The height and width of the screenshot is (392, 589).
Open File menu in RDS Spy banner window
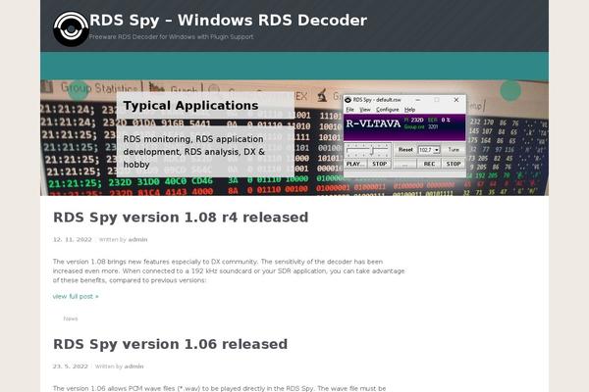pyautogui.click(x=350, y=110)
